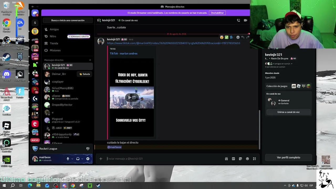Open Discord home direct messages icon
This screenshot has width=336, height=189.
35,13
